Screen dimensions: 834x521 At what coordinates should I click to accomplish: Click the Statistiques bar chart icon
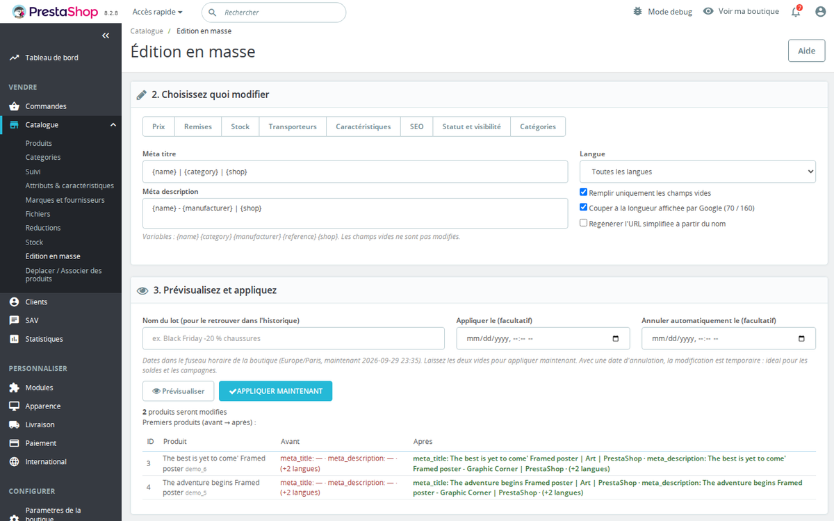click(x=14, y=339)
